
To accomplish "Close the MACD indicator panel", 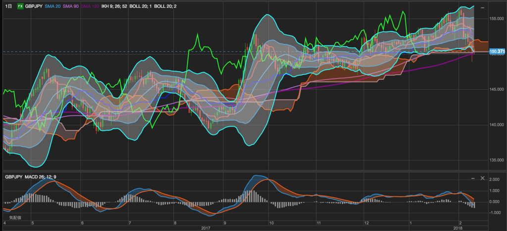I will [x=482, y=178].
